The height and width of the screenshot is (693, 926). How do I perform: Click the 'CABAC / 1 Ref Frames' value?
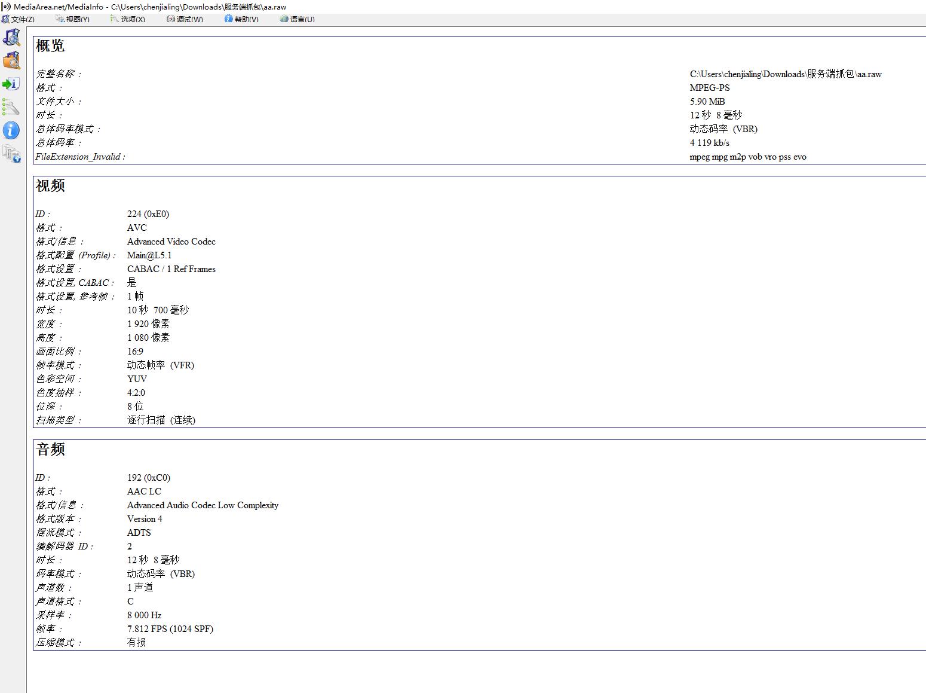pos(171,269)
